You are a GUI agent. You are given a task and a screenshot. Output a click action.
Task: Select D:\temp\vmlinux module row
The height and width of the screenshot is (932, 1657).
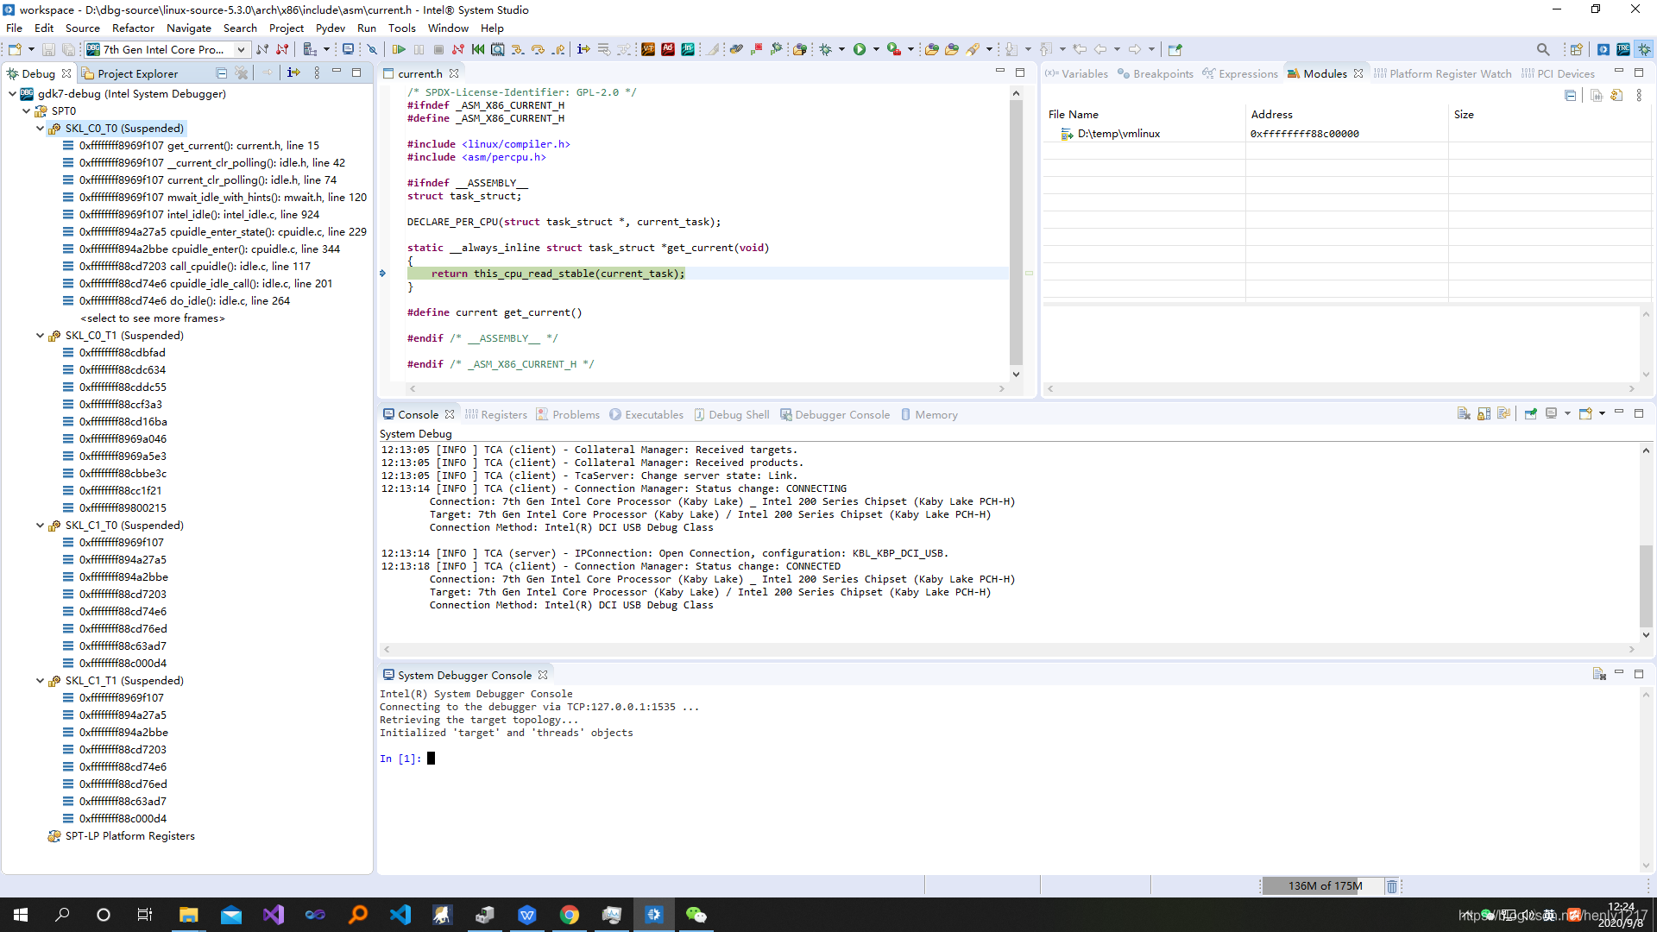1346,134
